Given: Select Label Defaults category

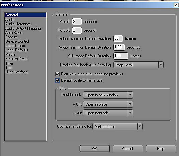Looking at the screenshot, I should click(17, 50).
